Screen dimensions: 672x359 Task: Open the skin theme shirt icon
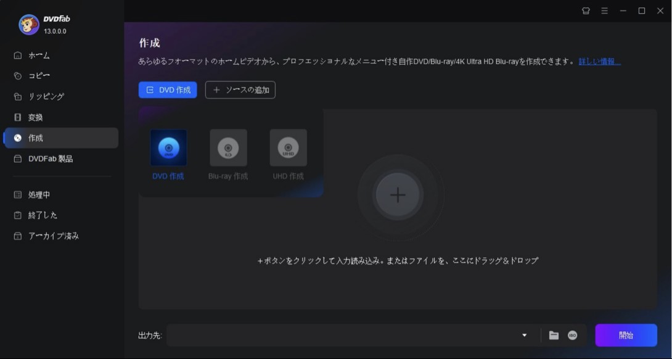click(586, 11)
